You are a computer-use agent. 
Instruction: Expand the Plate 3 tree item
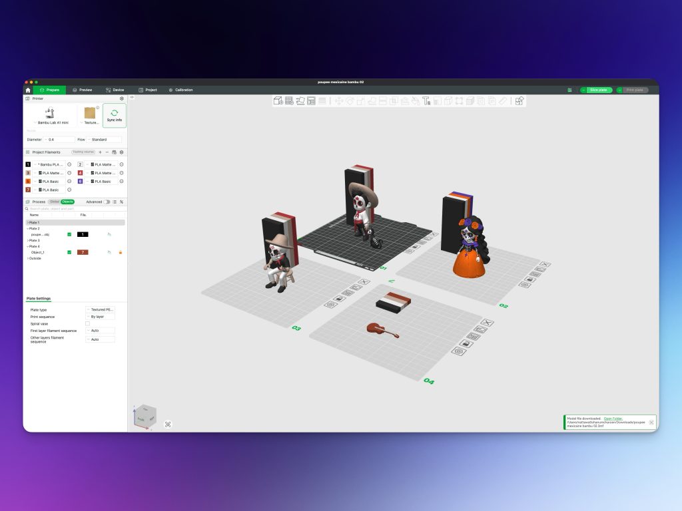pyautogui.click(x=27, y=240)
